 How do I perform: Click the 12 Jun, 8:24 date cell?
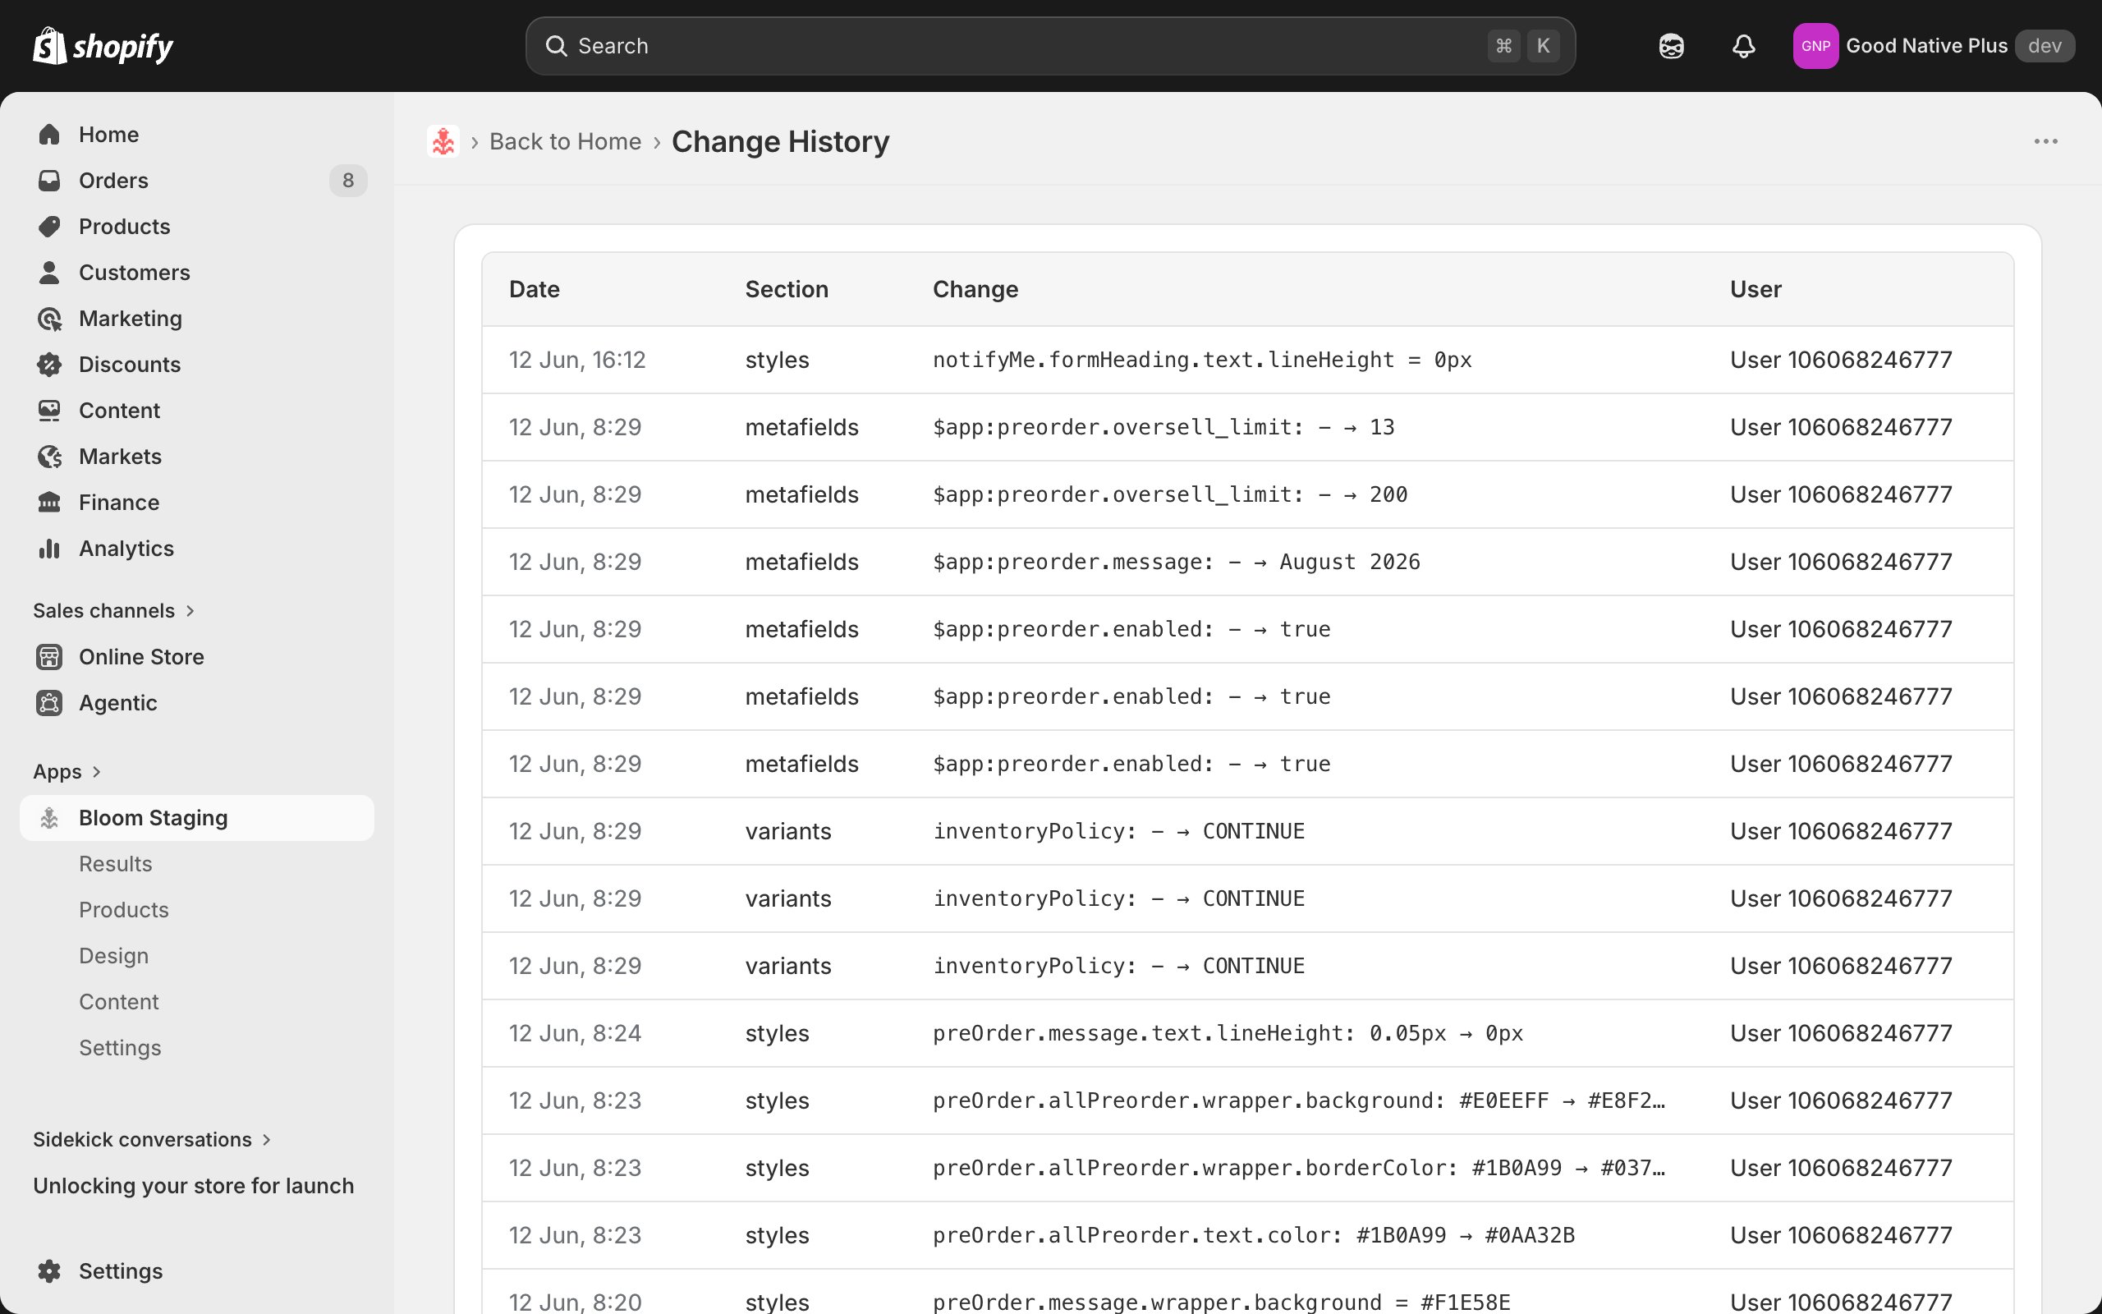(x=575, y=1034)
